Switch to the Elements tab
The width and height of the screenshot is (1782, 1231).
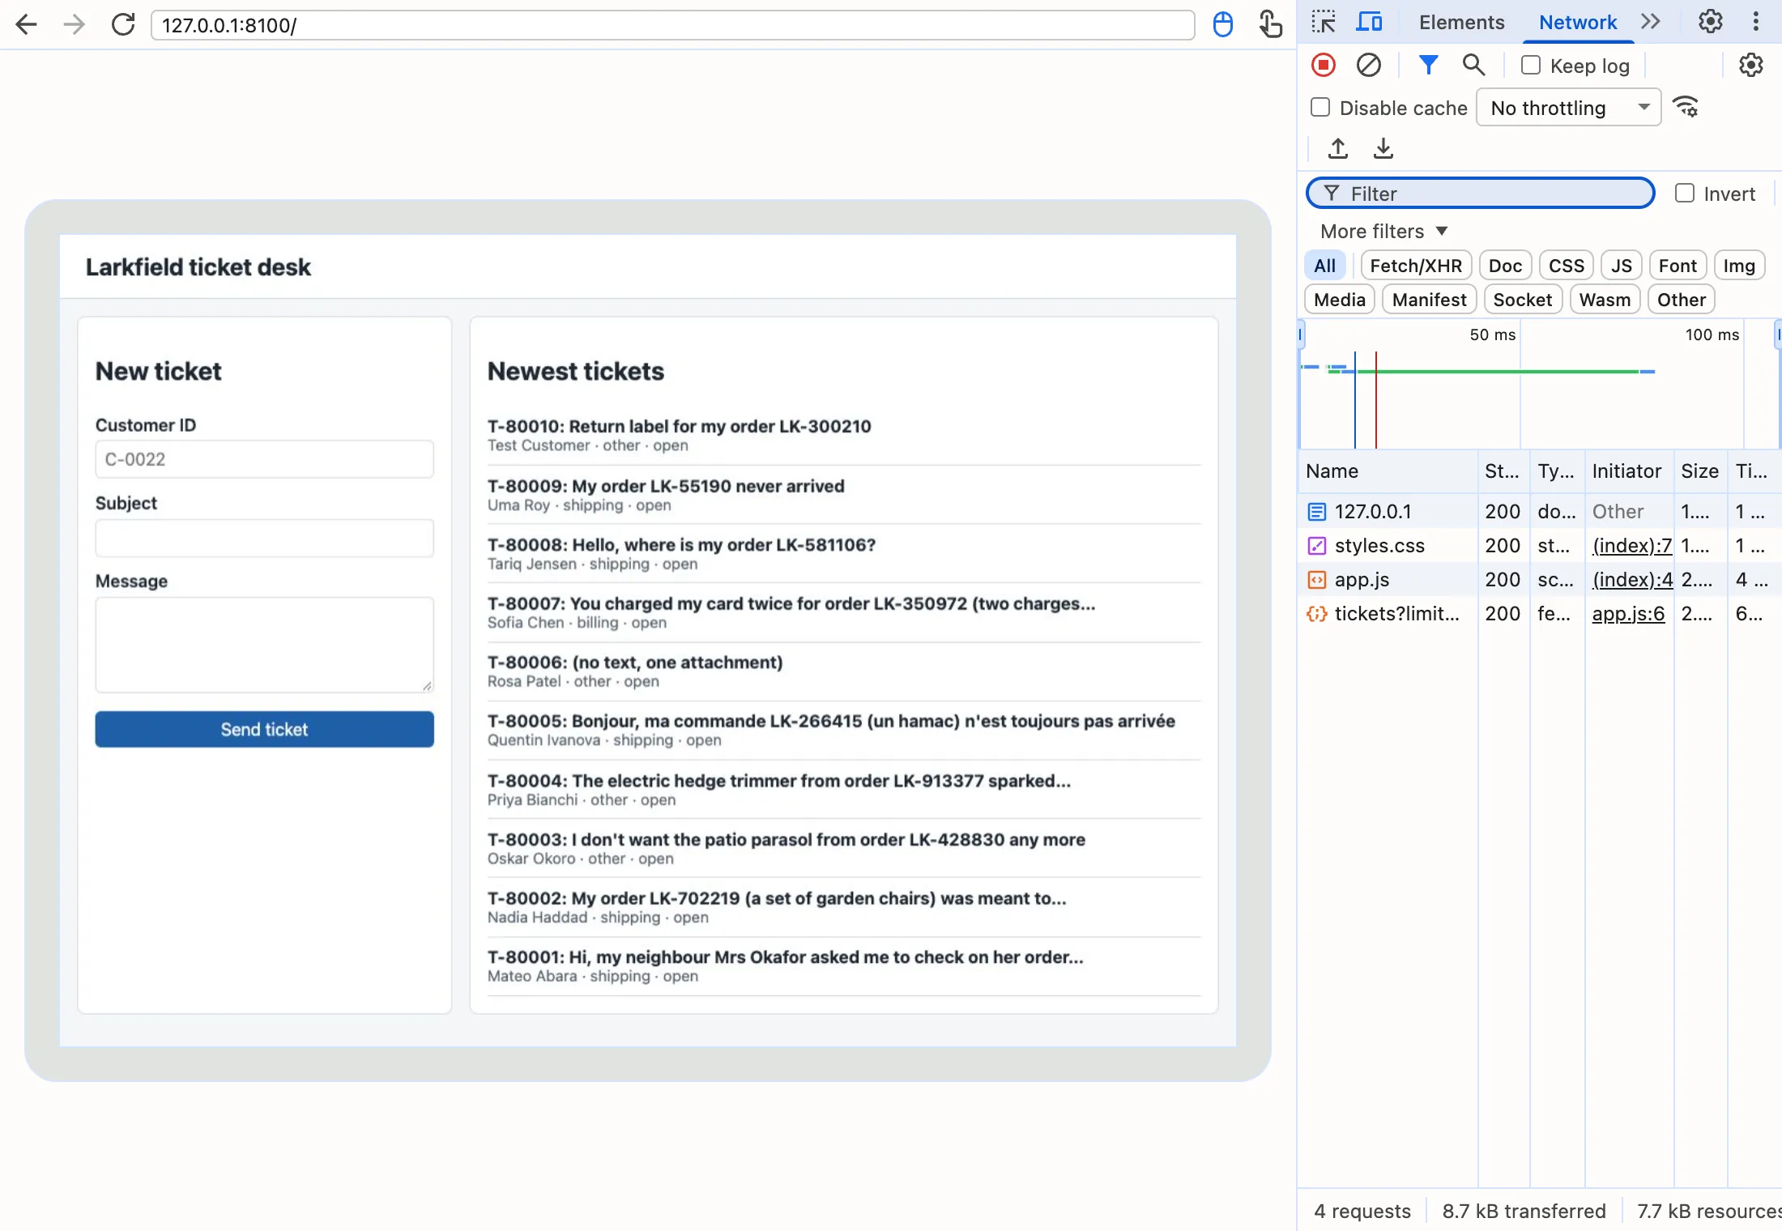coord(1461,22)
